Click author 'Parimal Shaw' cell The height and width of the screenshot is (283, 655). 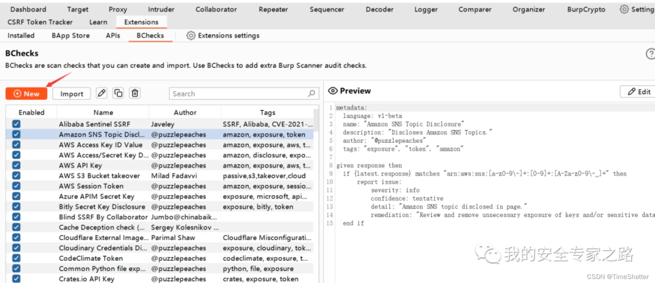tap(173, 237)
